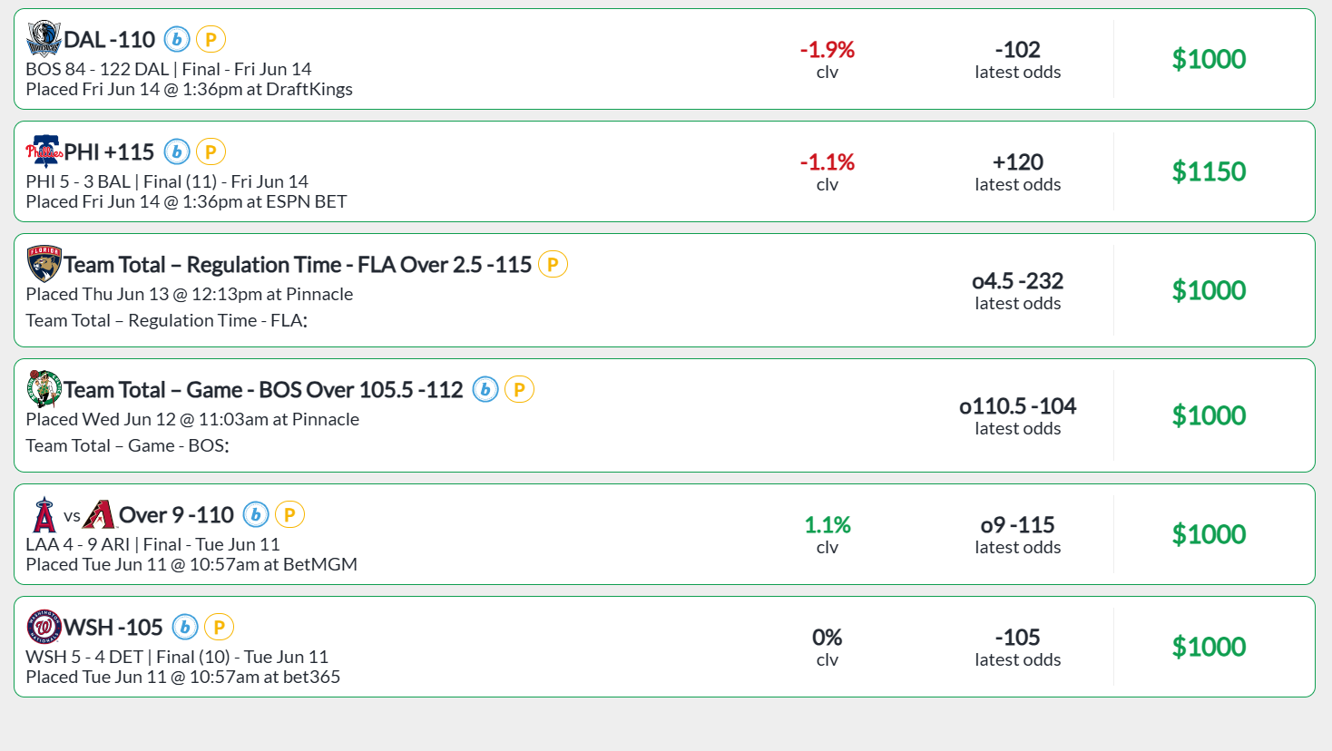
Task: Open the PHI +115 bet title
Action: click(109, 152)
